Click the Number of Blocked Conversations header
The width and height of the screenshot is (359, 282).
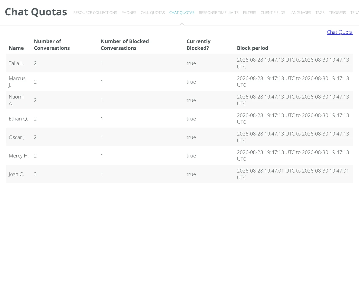[125, 45]
